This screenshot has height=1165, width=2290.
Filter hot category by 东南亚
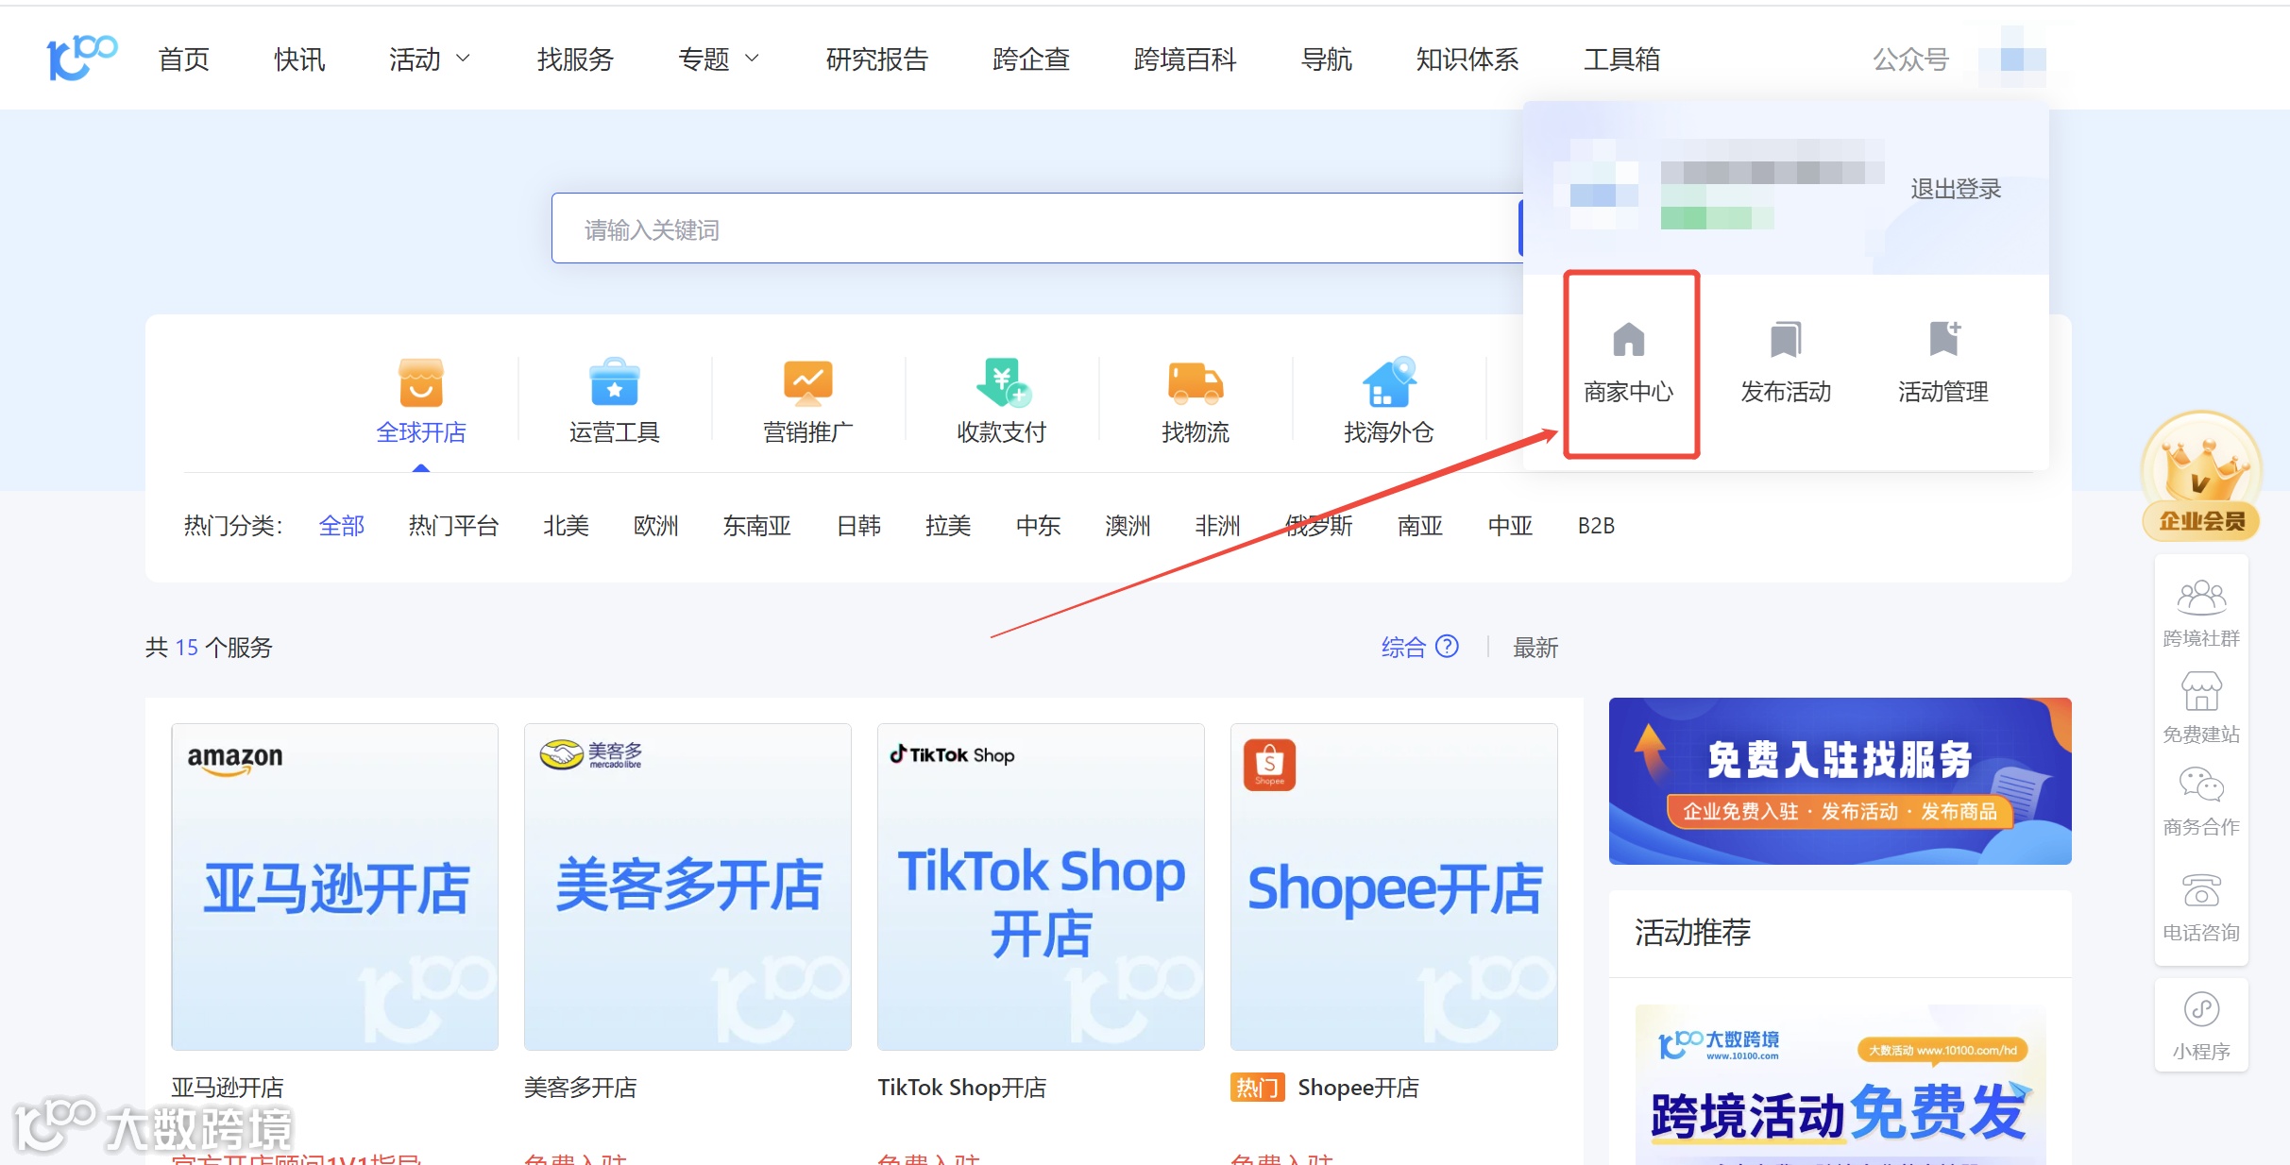click(x=756, y=526)
